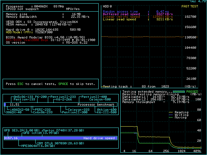Click the '80486DX' processor name
The height and width of the screenshot is (155, 207).
tap(41, 6)
